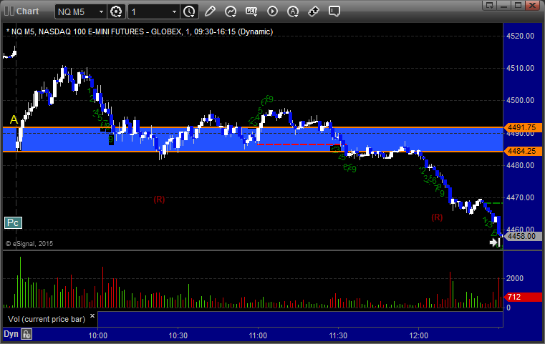Click the 4500.00 price axis label

(521, 100)
